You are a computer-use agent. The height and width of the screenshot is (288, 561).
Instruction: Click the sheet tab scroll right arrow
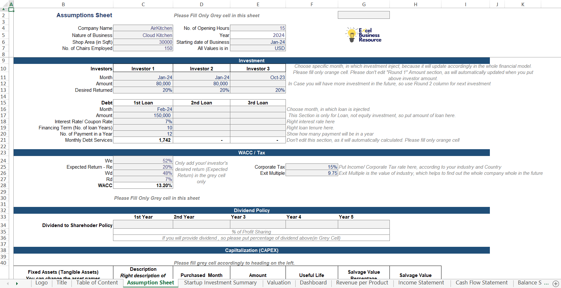coord(17,283)
